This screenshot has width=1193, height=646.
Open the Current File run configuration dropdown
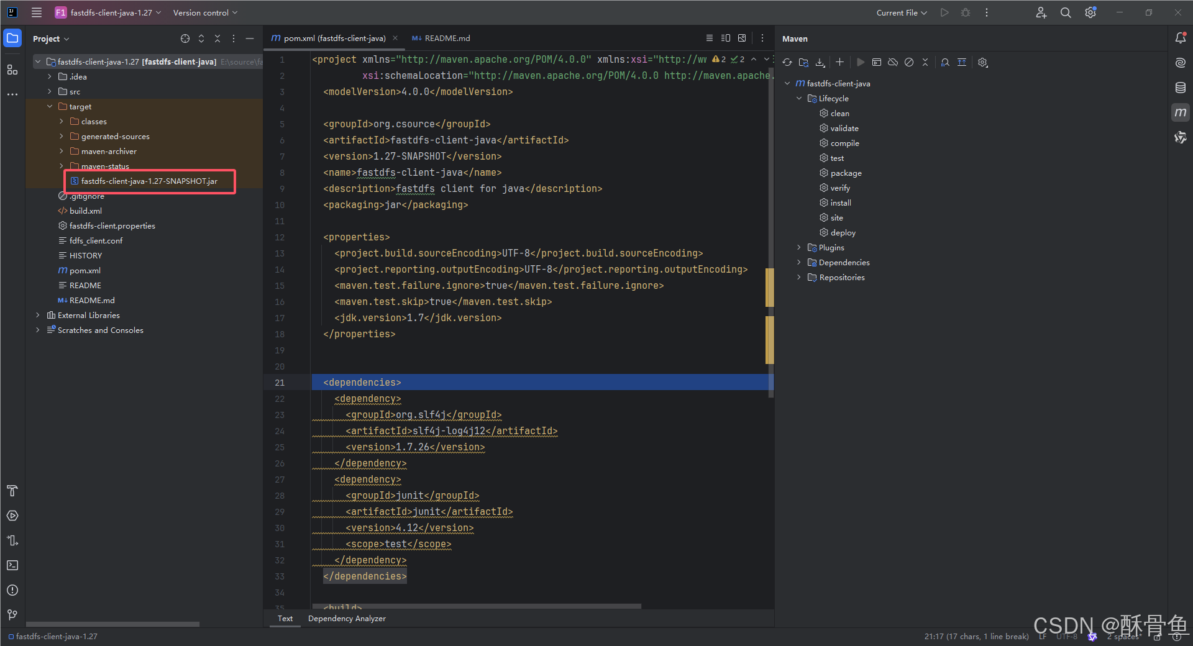point(902,12)
